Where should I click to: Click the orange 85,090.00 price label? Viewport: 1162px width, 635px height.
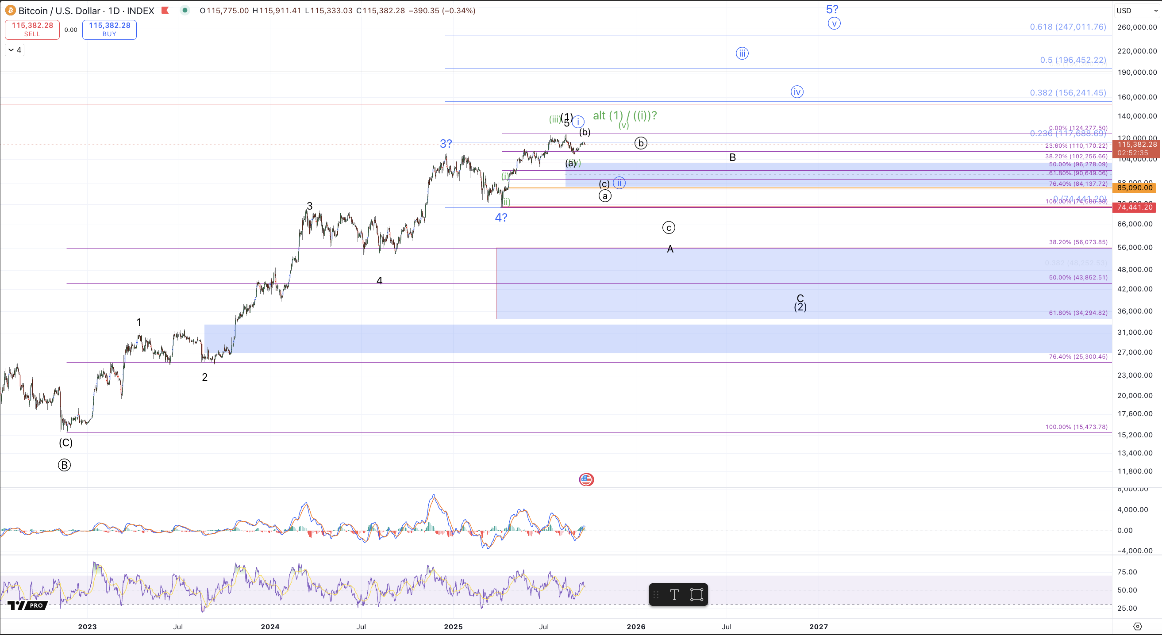tap(1134, 187)
